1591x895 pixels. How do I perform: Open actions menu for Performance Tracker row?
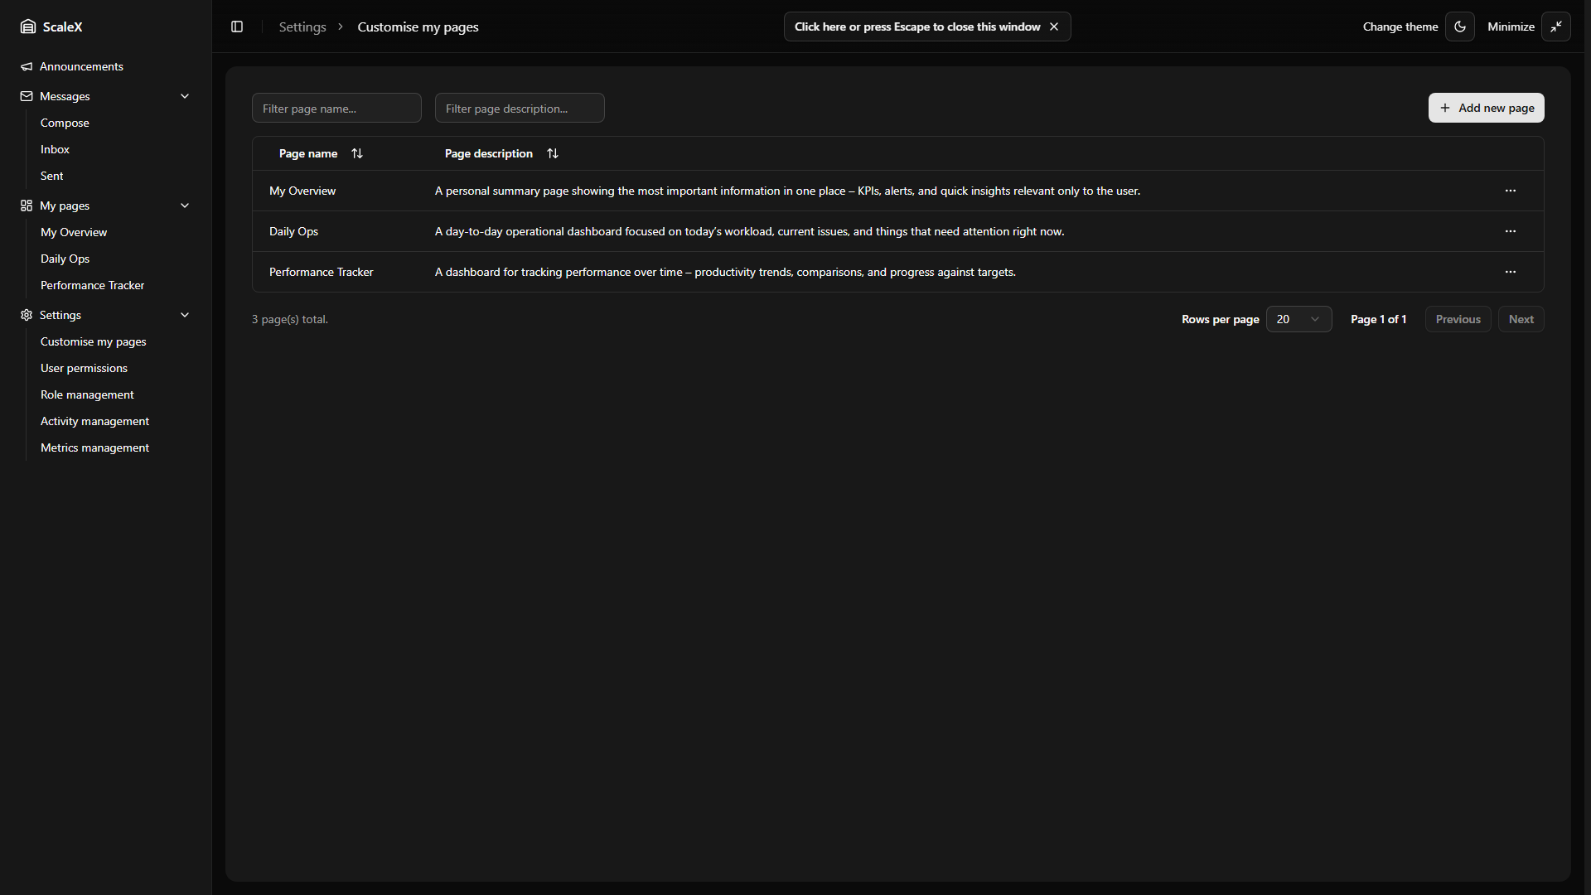click(1511, 272)
